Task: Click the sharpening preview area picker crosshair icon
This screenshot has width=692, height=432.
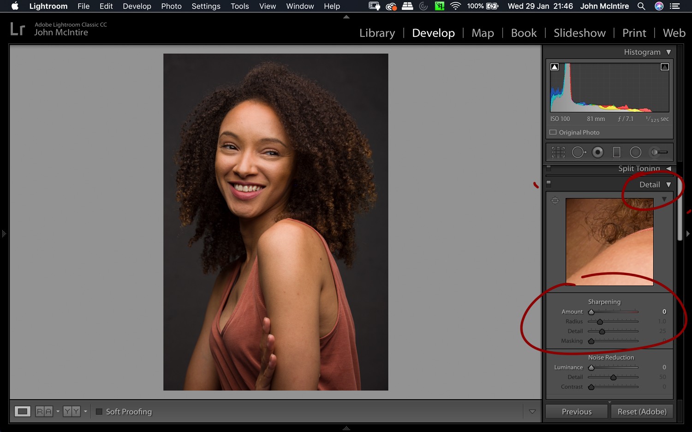Action: [x=555, y=200]
